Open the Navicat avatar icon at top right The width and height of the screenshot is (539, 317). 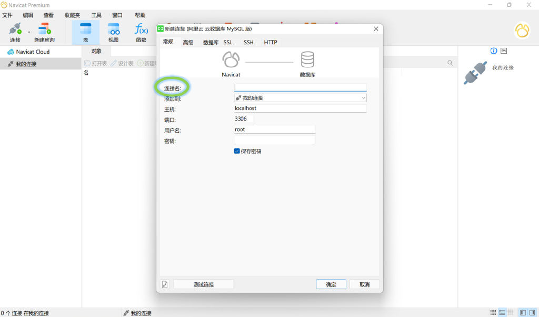[x=522, y=30]
